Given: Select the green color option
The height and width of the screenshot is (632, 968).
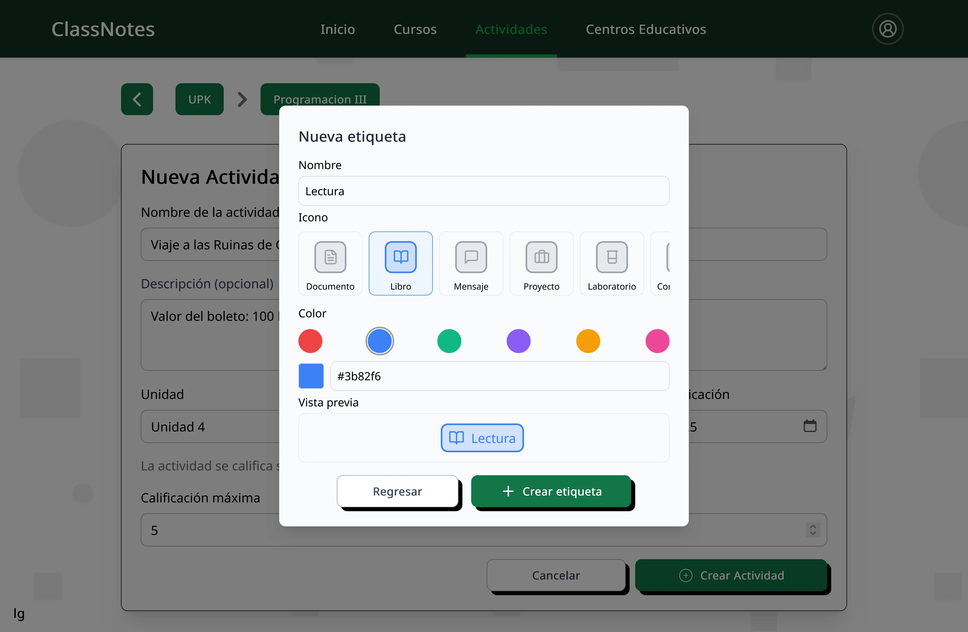Looking at the screenshot, I should [449, 341].
